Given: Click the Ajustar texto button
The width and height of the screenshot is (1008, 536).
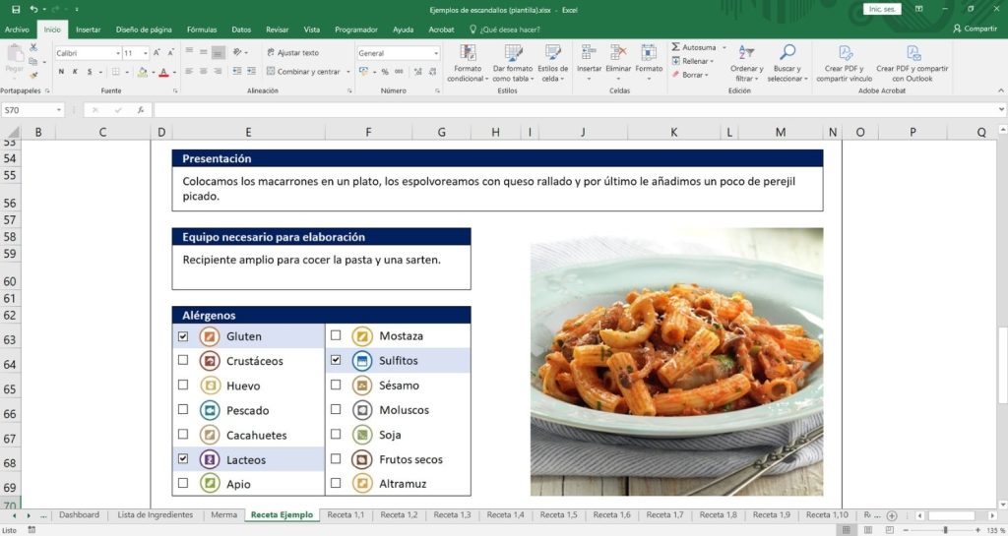Looking at the screenshot, I should tap(293, 53).
